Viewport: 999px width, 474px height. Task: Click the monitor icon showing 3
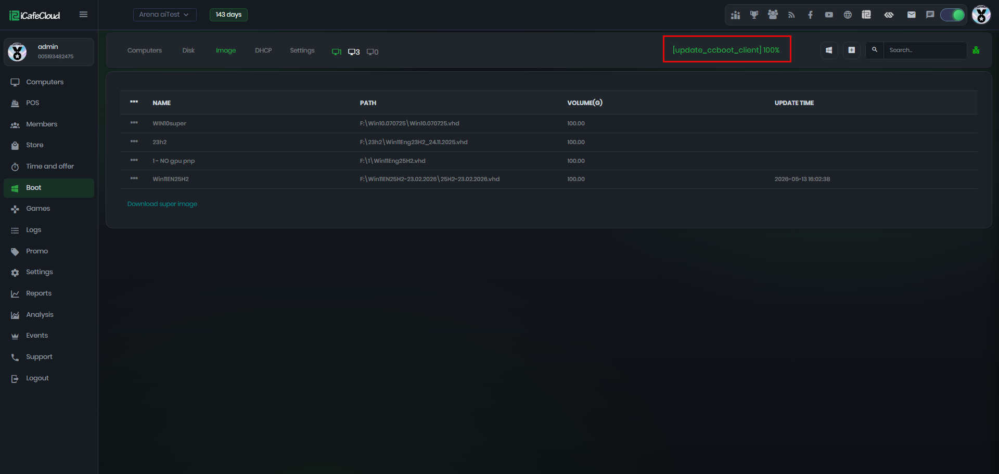(x=354, y=52)
